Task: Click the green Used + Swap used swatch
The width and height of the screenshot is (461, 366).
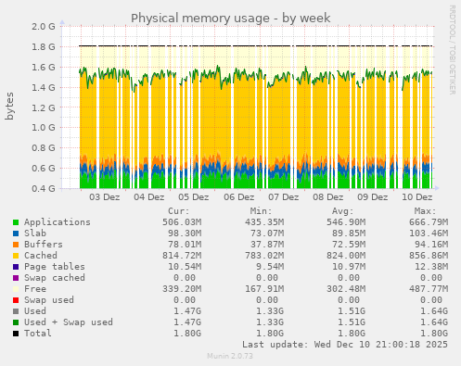Action: [16, 322]
